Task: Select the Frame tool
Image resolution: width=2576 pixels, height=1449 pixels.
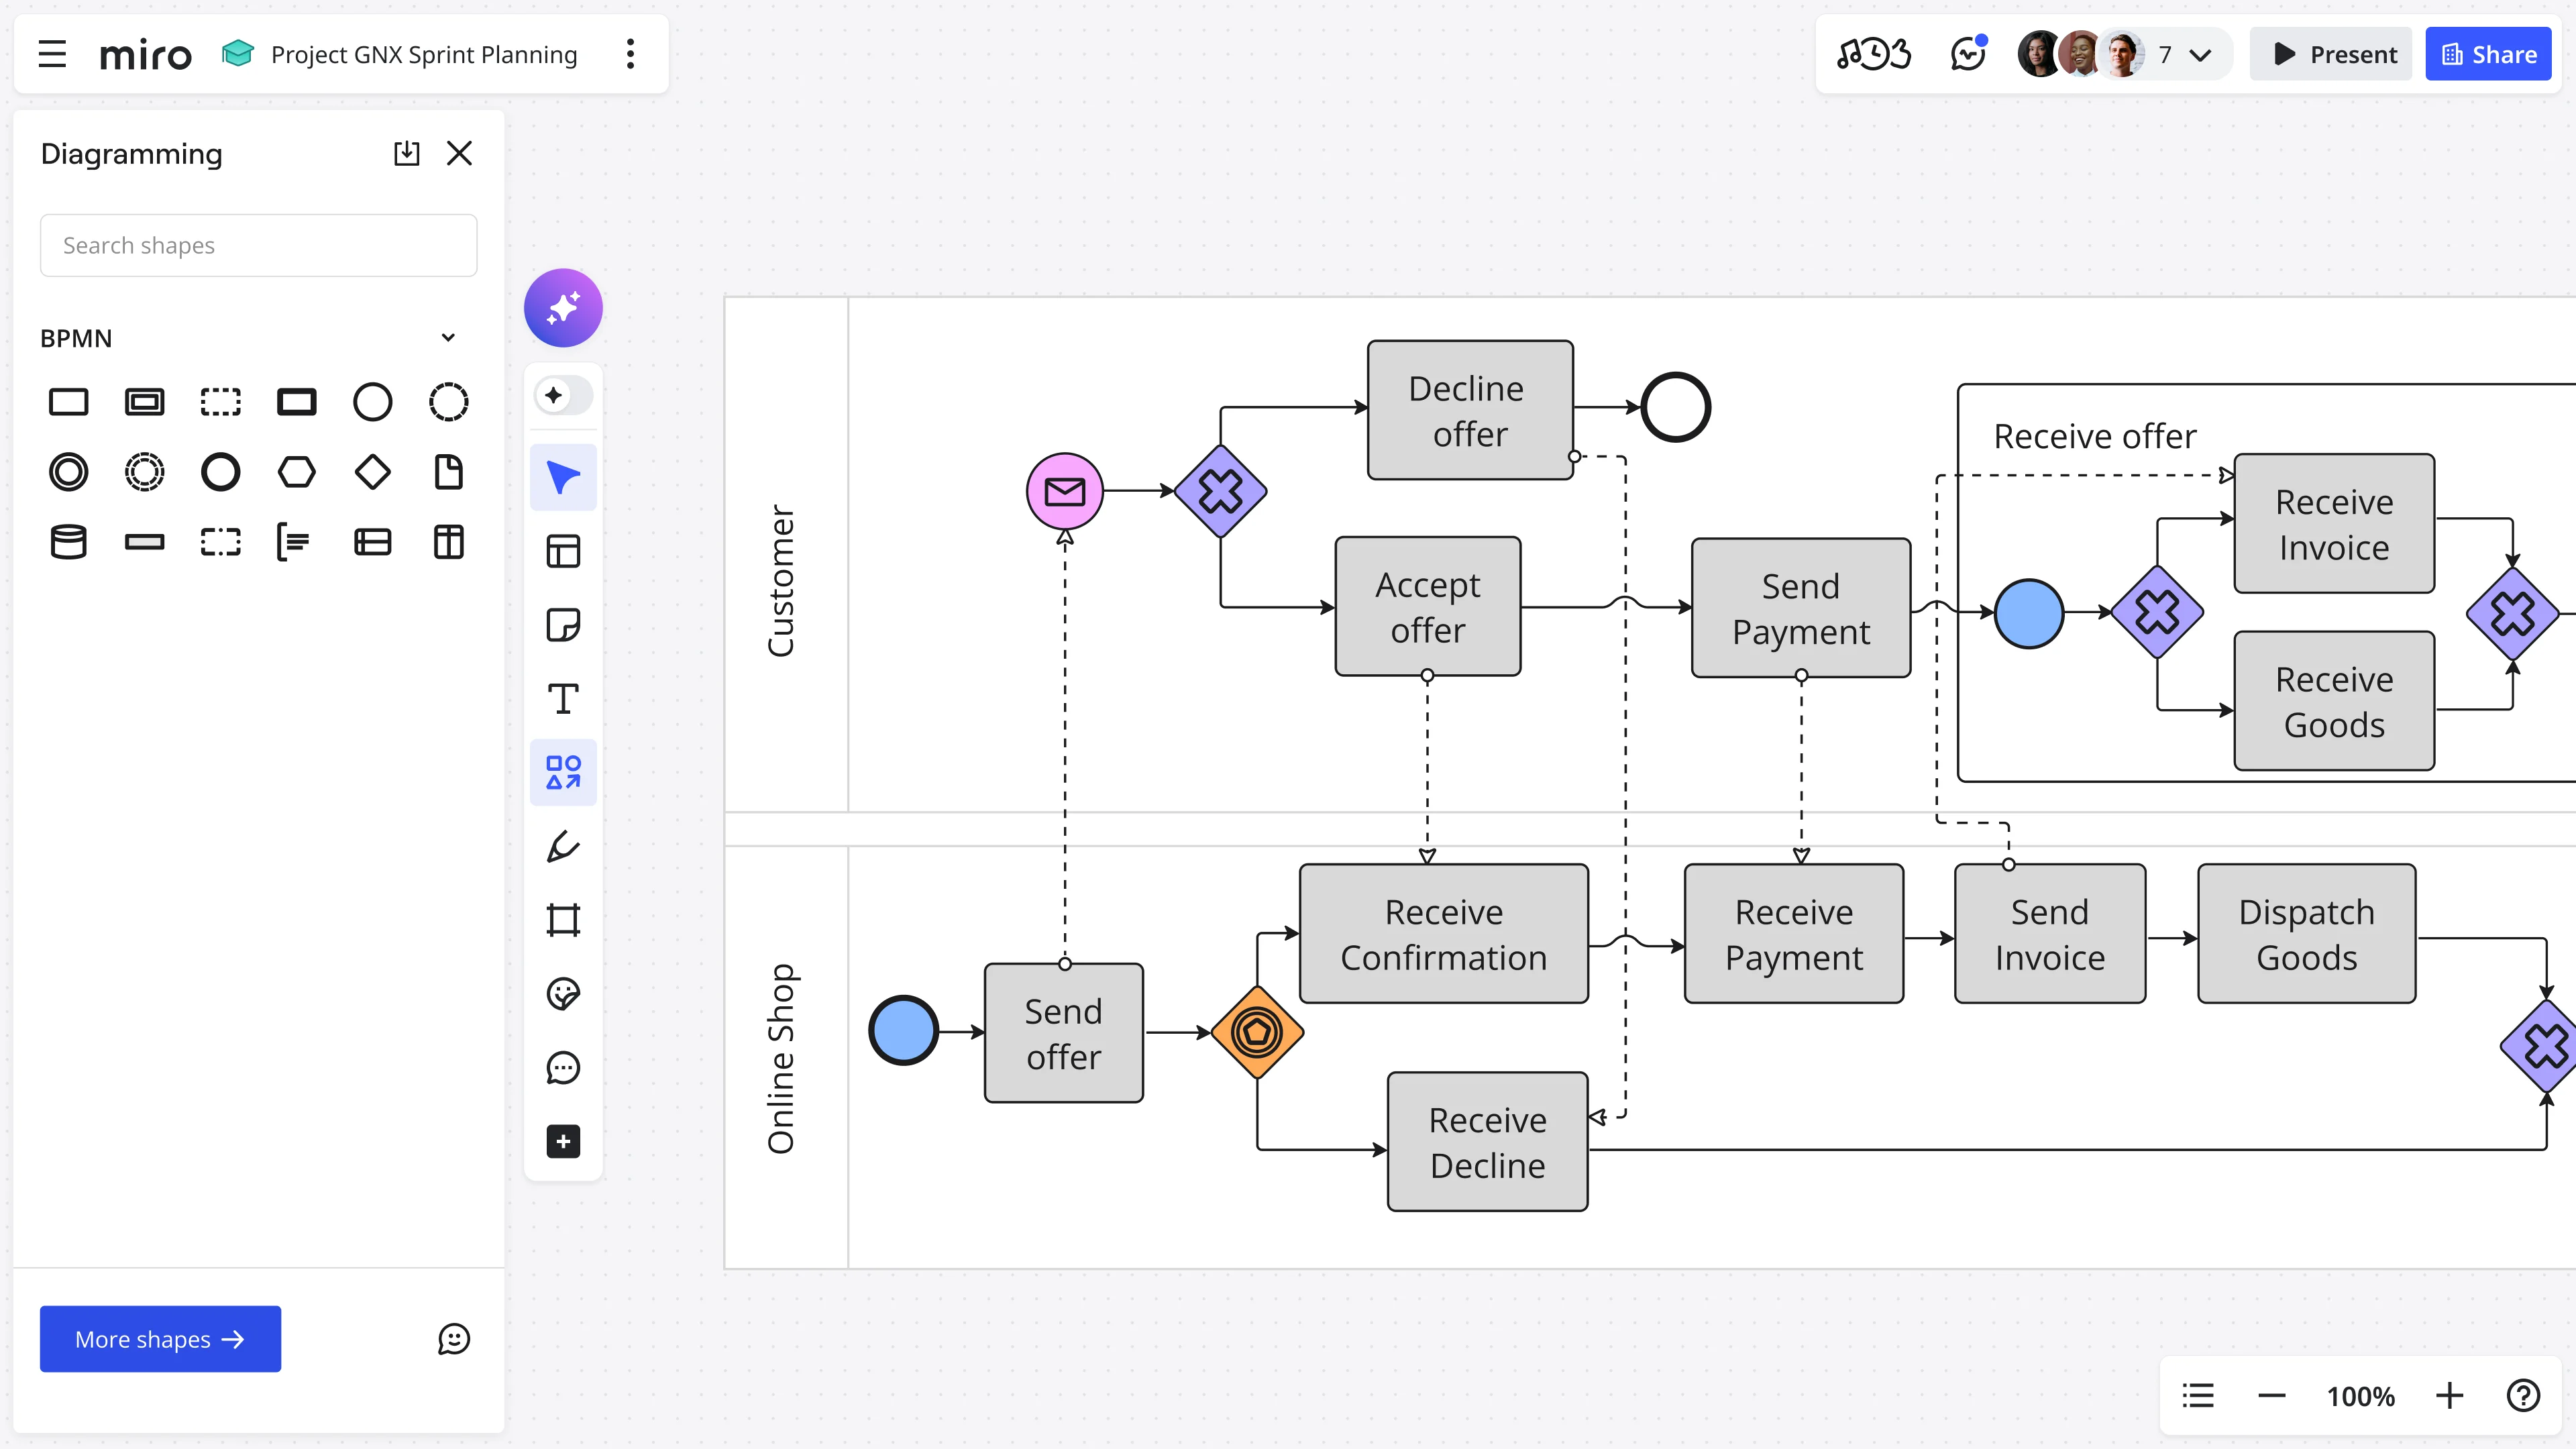Action: 563,920
